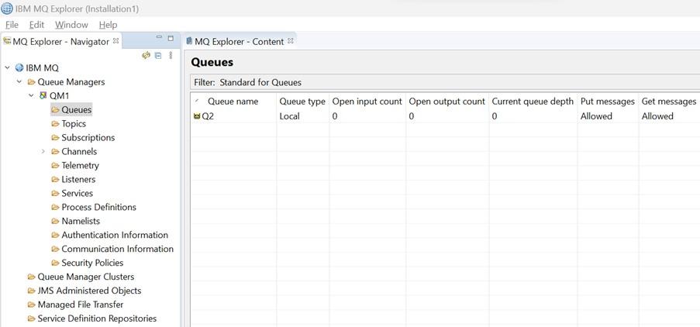
Task: Open the Navigator view menu dots
Action: tap(171, 55)
